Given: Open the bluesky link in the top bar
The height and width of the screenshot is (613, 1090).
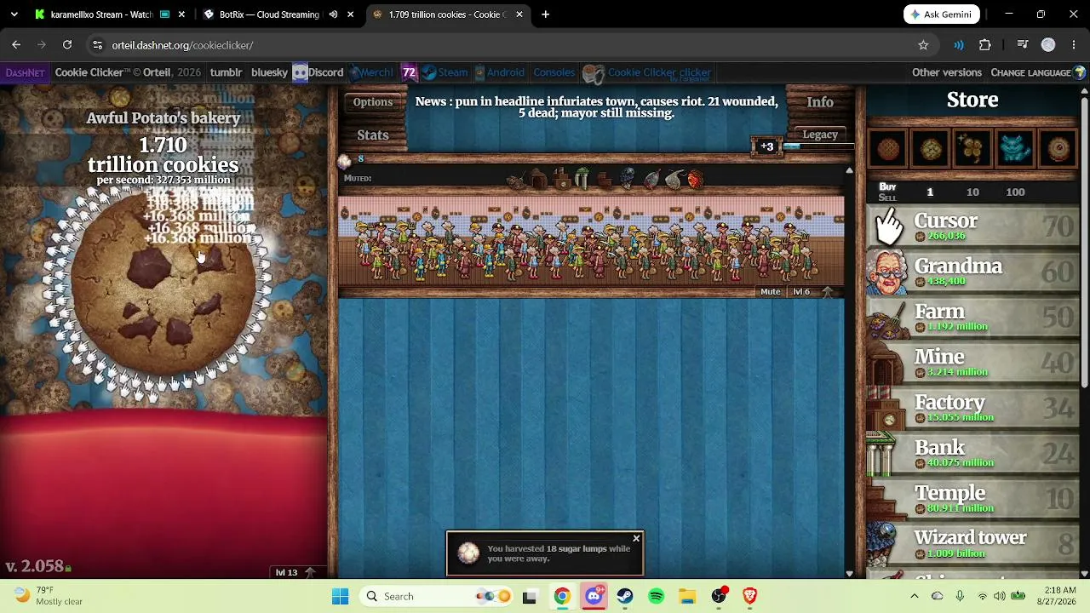Looking at the screenshot, I should point(269,72).
